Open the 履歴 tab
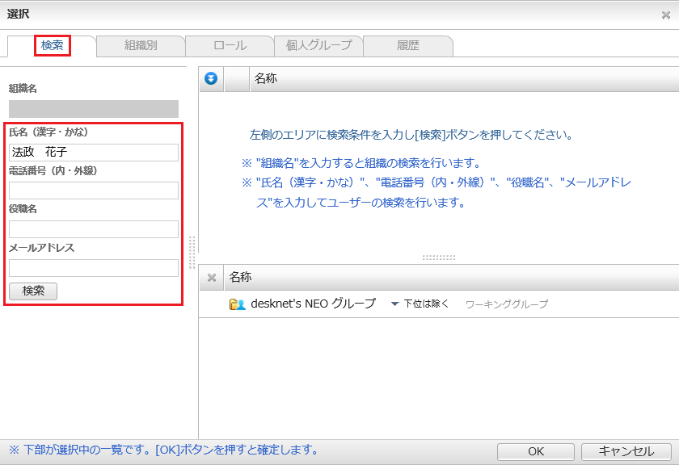 point(408,45)
